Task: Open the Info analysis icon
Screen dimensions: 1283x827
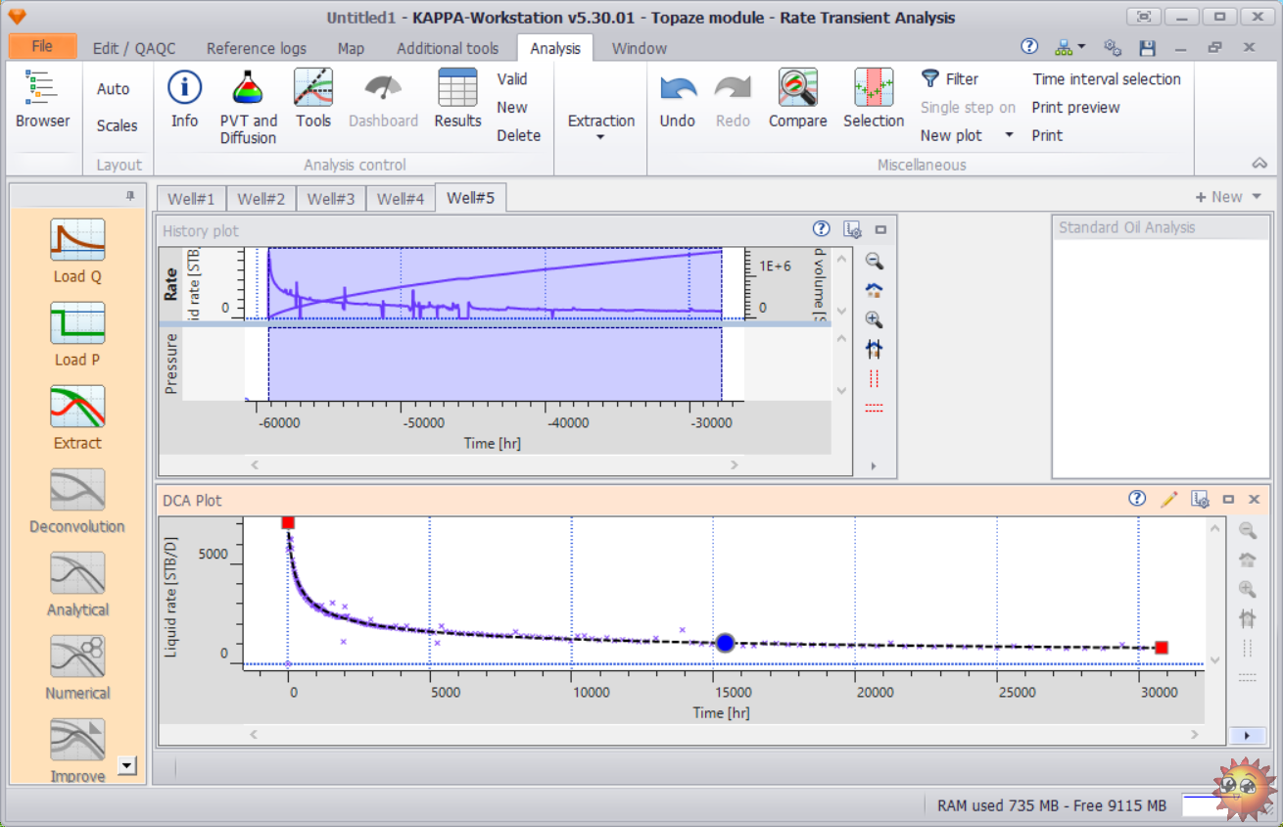Action: pos(184,88)
